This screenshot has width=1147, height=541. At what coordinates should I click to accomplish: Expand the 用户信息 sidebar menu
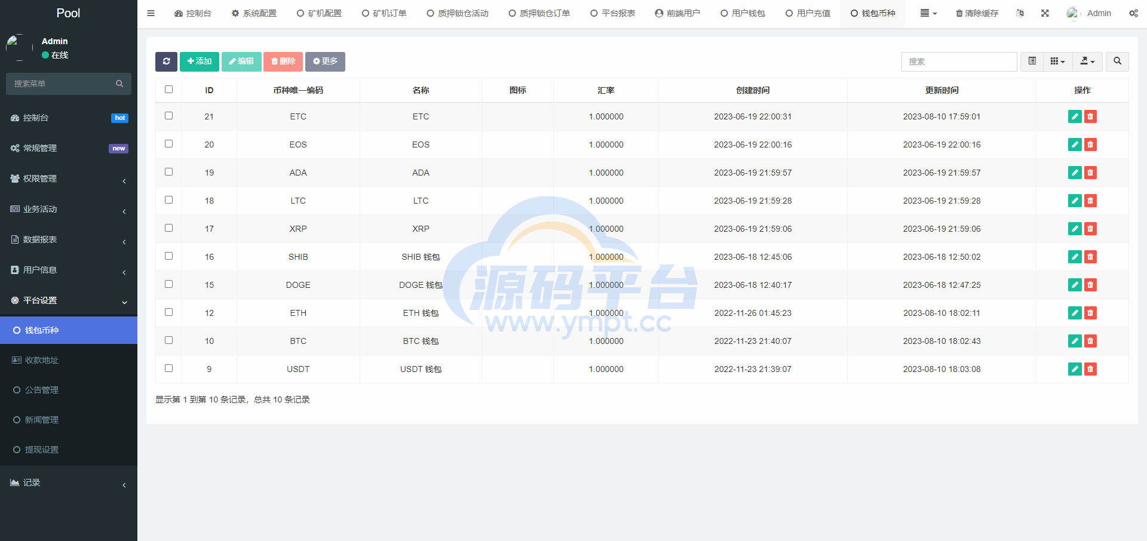(x=69, y=270)
